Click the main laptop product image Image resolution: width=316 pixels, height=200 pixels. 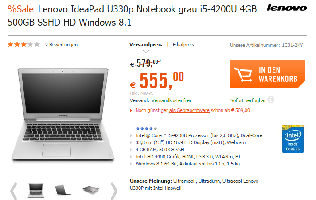[x=63, y=115]
